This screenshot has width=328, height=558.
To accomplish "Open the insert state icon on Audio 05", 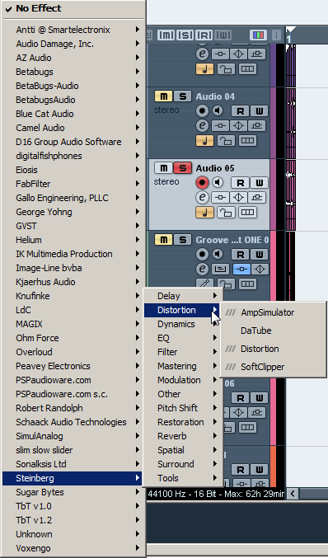I will [x=221, y=198].
